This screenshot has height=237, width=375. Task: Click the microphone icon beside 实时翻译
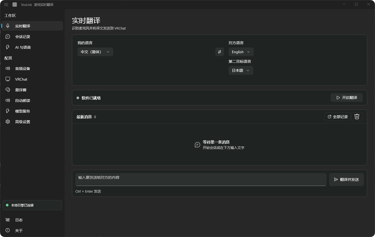[8, 26]
